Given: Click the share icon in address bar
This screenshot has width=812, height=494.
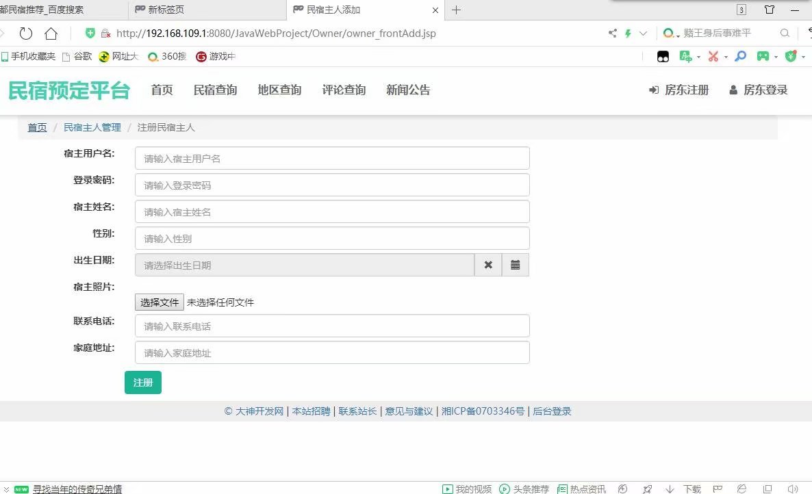Looking at the screenshot, I should [613, 33].
